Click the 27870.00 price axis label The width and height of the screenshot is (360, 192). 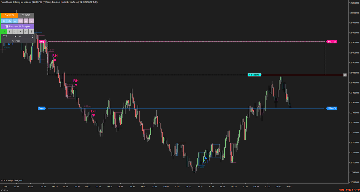(x=354, y=143)
